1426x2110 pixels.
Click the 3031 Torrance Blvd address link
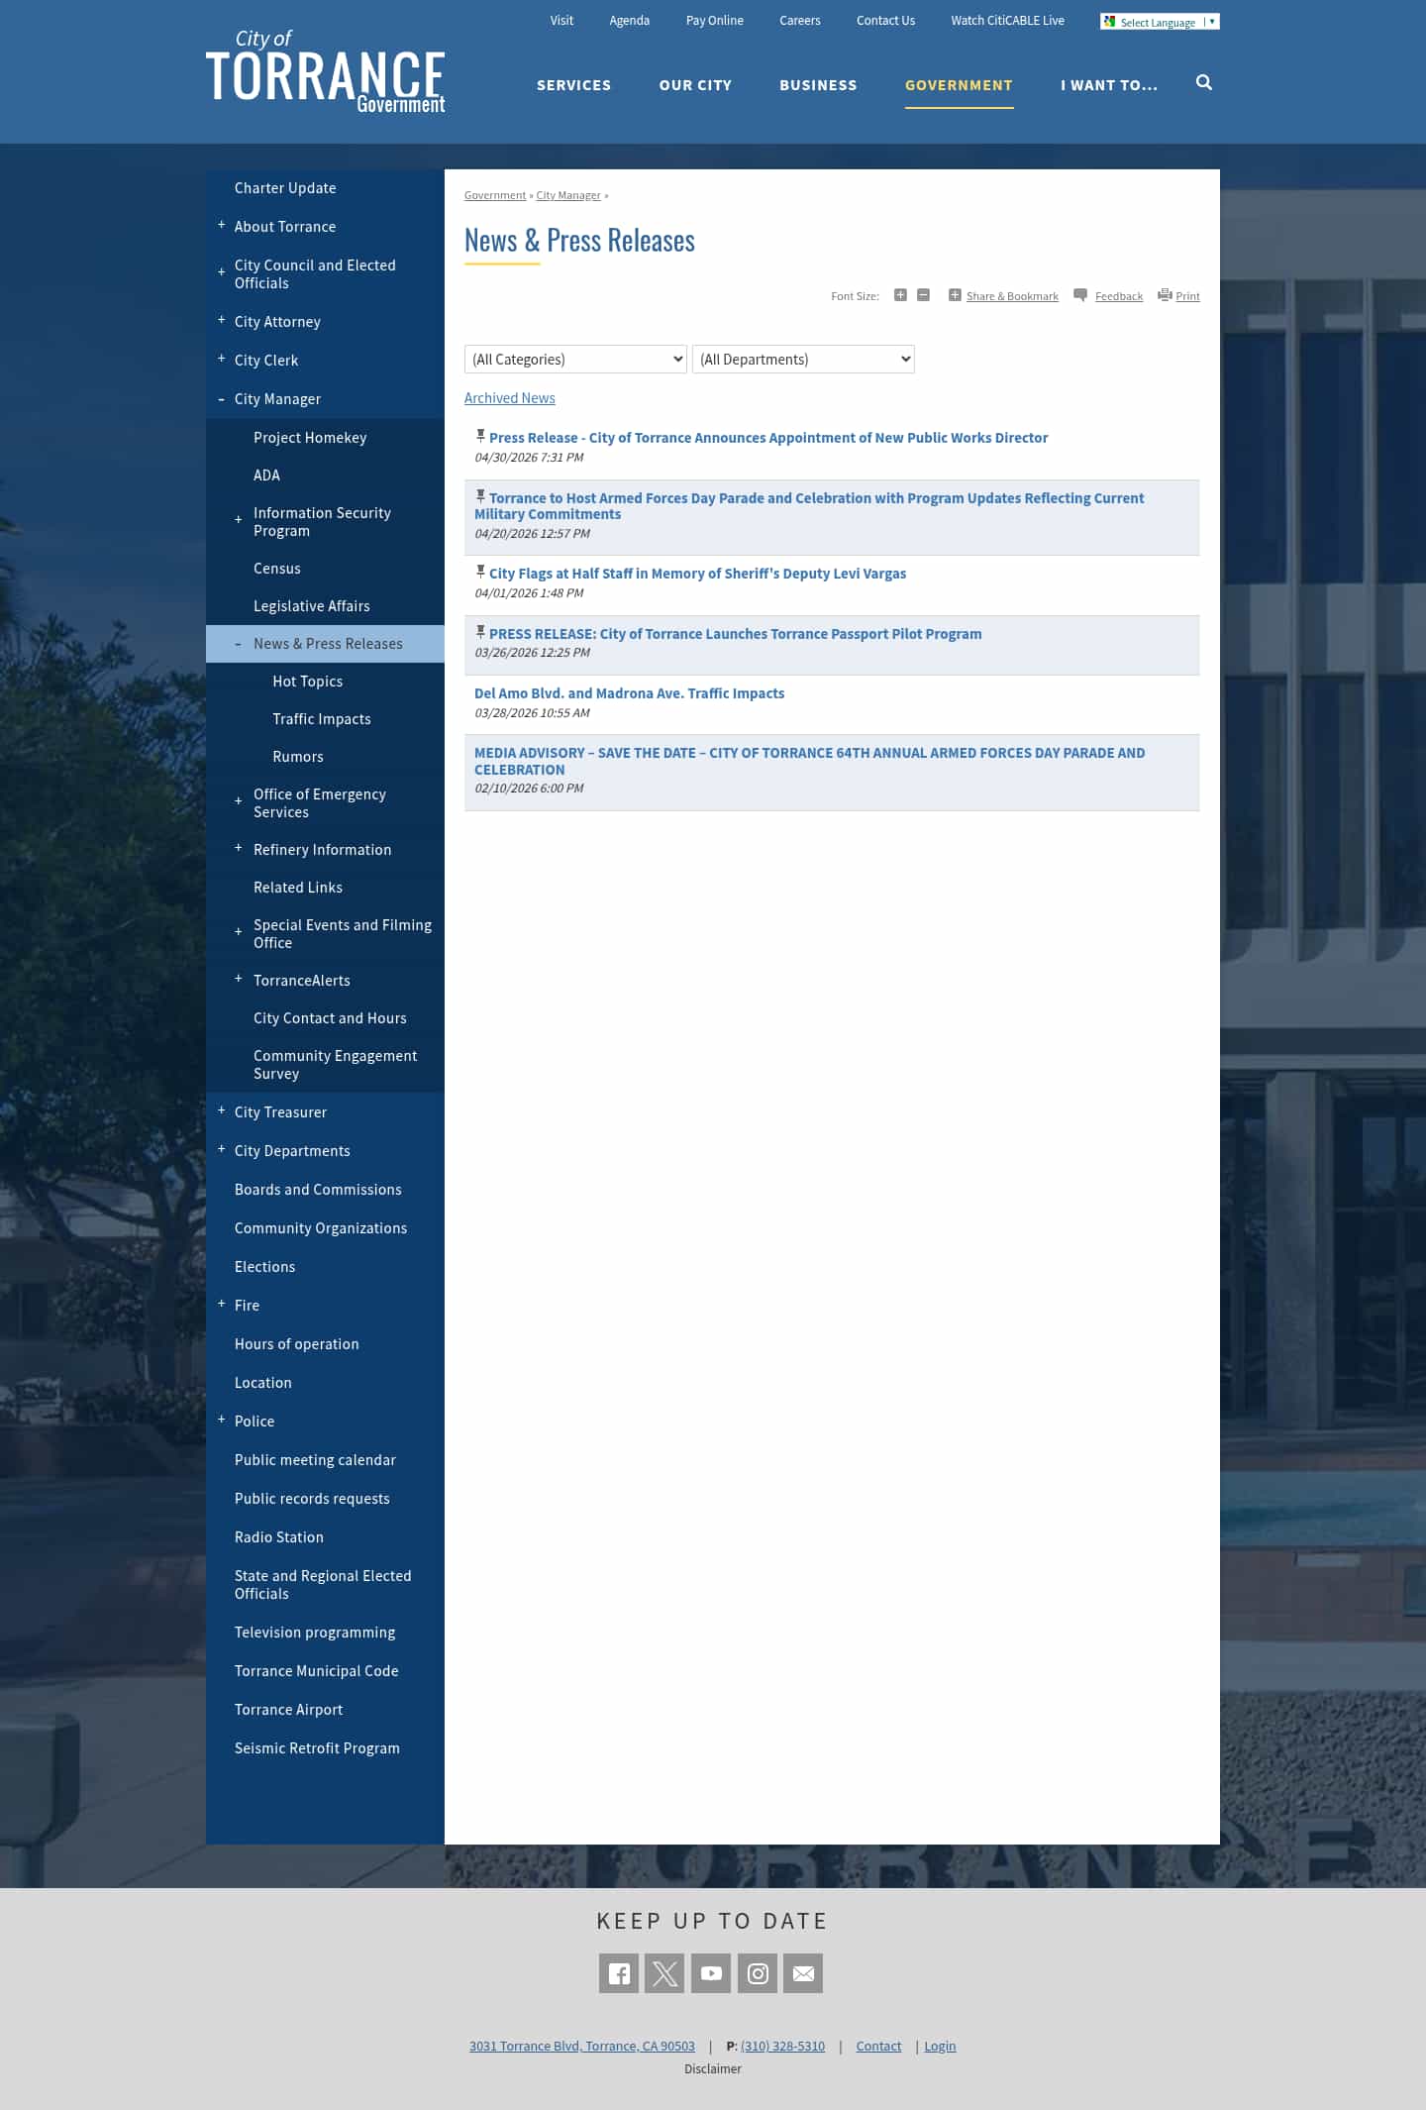582,2047
